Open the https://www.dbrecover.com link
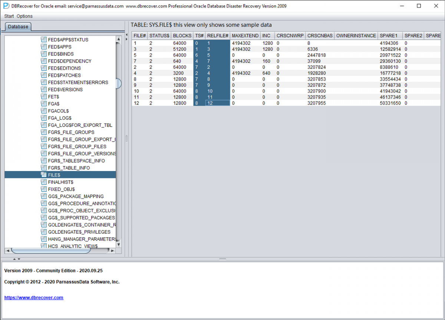The height and width of the screenshot is (320, 445). (x=34, y=297)
